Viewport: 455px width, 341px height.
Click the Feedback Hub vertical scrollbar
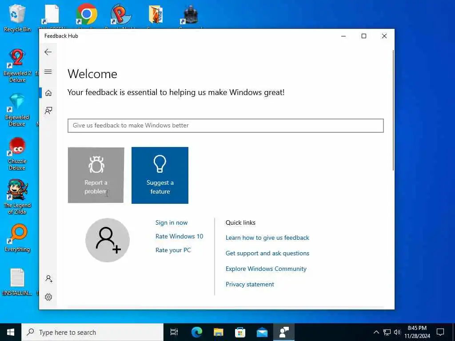coord(393,110)
